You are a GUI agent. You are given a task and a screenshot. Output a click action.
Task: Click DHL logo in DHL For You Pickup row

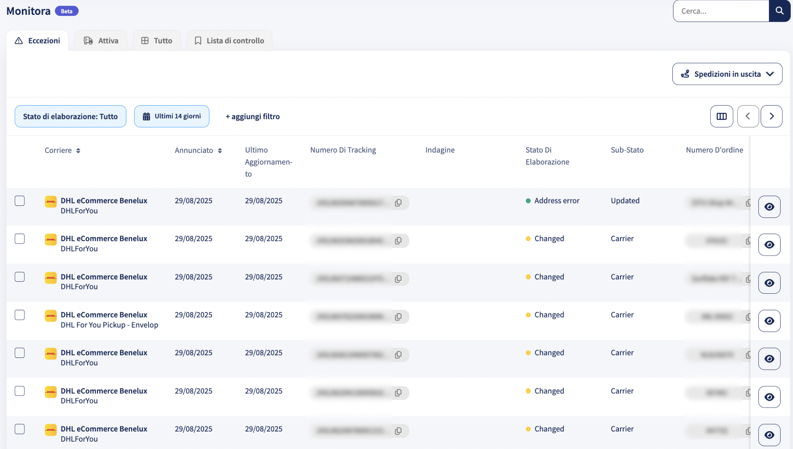(x=51, y=316)
